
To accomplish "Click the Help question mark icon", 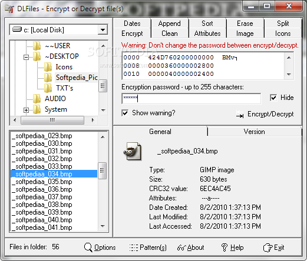I will (x=225, y=247).
